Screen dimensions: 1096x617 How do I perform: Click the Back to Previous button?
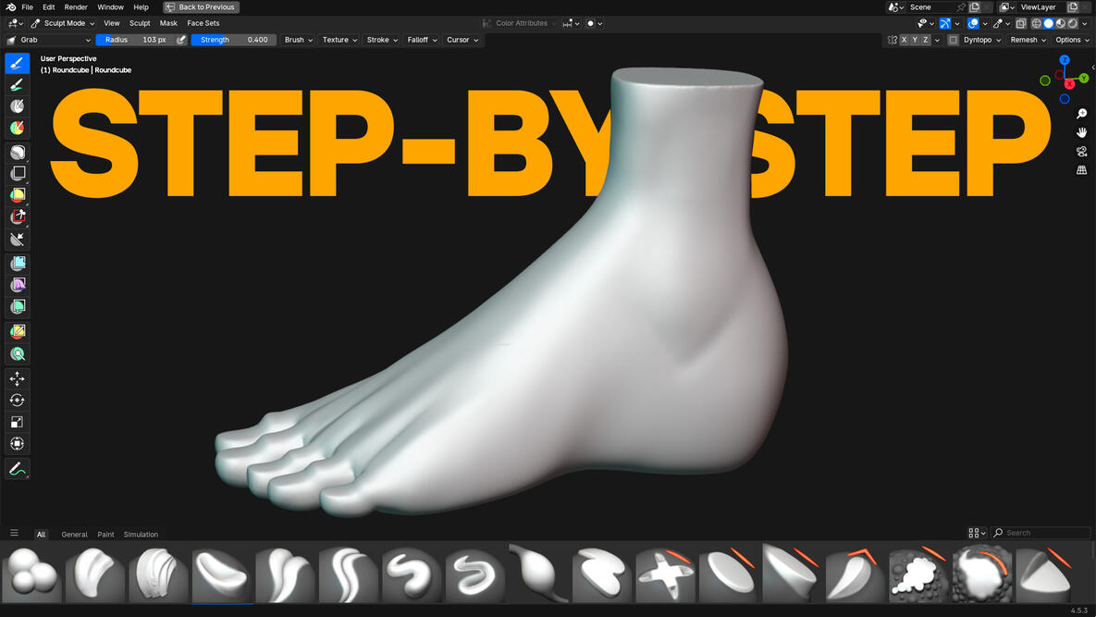coord(201,7)
